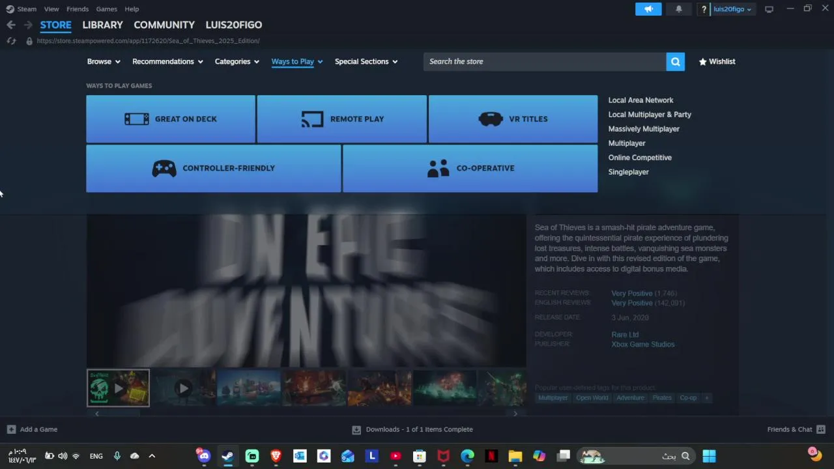Viewport: 834px width, 469px height.
Task: Expand the Browse dropdown
Action: pos(104,61)
